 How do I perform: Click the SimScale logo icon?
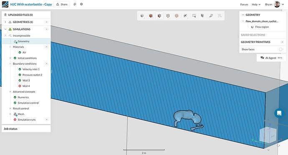[x=5, y=4]
